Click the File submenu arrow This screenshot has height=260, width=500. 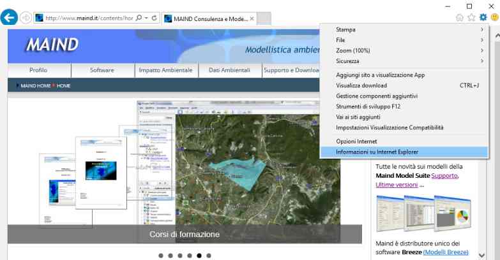(482, 40)
